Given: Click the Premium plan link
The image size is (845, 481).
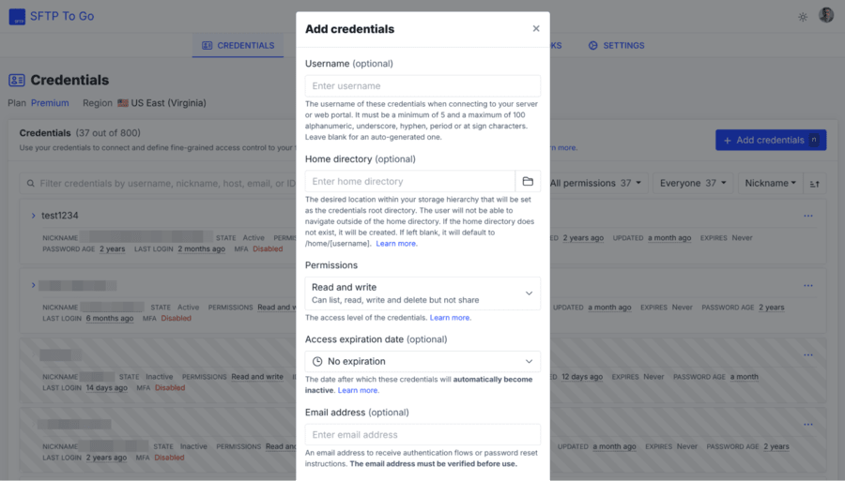Looking at the screenshot, I should pos(50,103).
